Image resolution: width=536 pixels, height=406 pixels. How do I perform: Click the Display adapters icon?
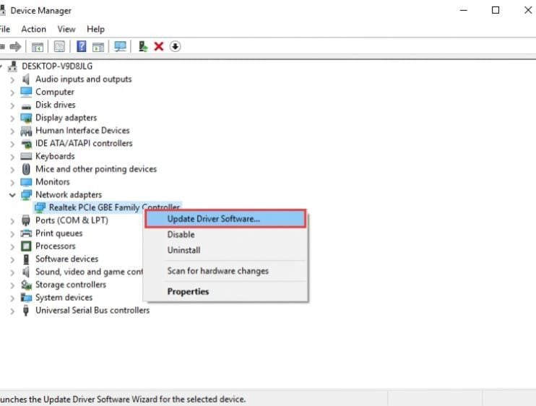click(26, 118)
